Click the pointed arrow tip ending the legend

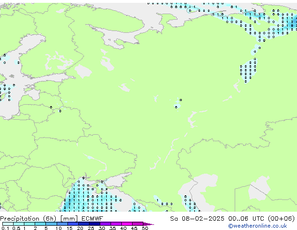(148, 224)
